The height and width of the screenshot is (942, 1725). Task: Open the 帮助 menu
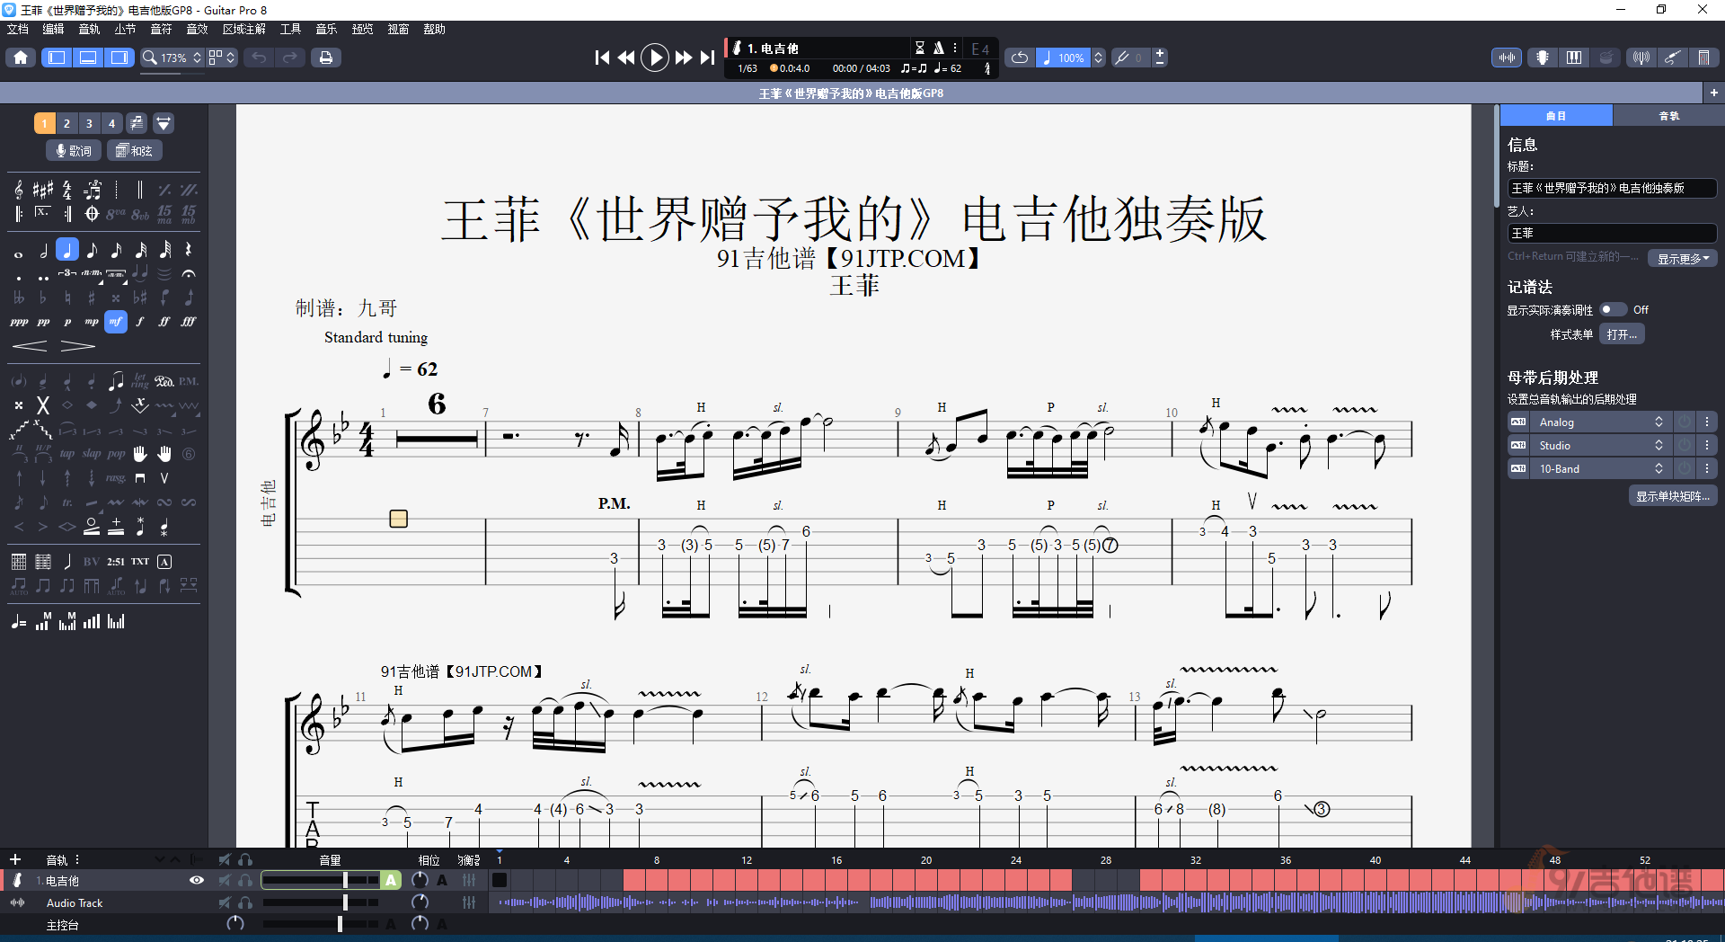click(x=435, y=29)
